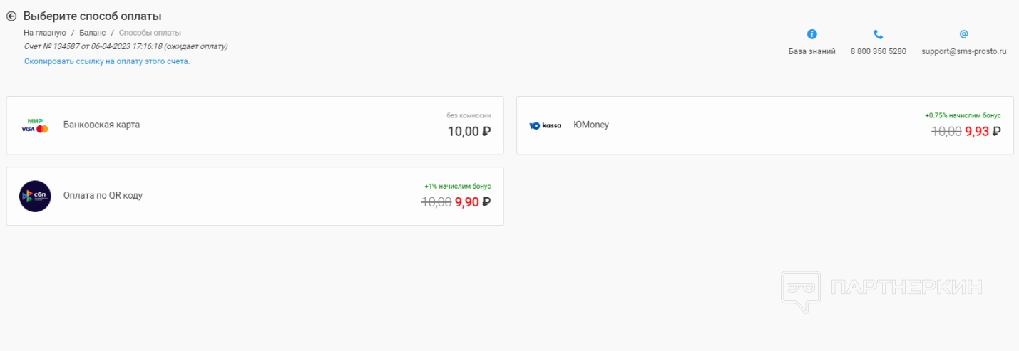Click the MIR Visa Mastercard logo

click(x=35, y=125)
